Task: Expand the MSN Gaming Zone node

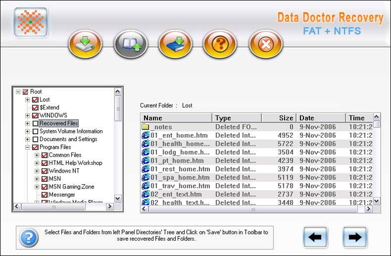Action: tap(37, 187)
